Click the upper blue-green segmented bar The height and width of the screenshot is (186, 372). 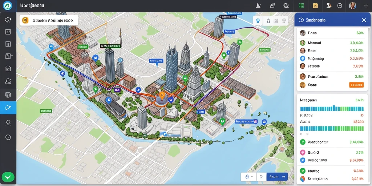tap(332, 108)
